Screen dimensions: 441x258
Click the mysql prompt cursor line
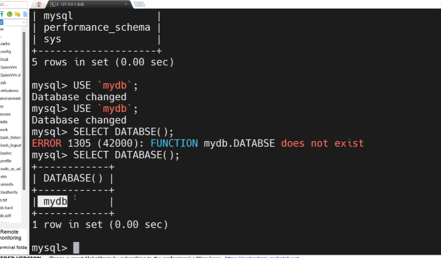76,248
